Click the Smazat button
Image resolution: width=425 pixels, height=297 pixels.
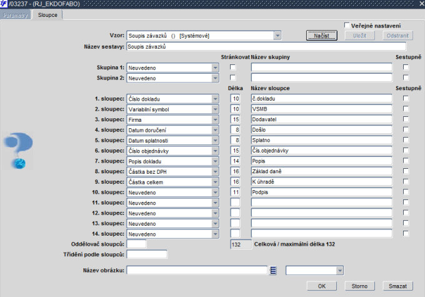click(397, 286)
